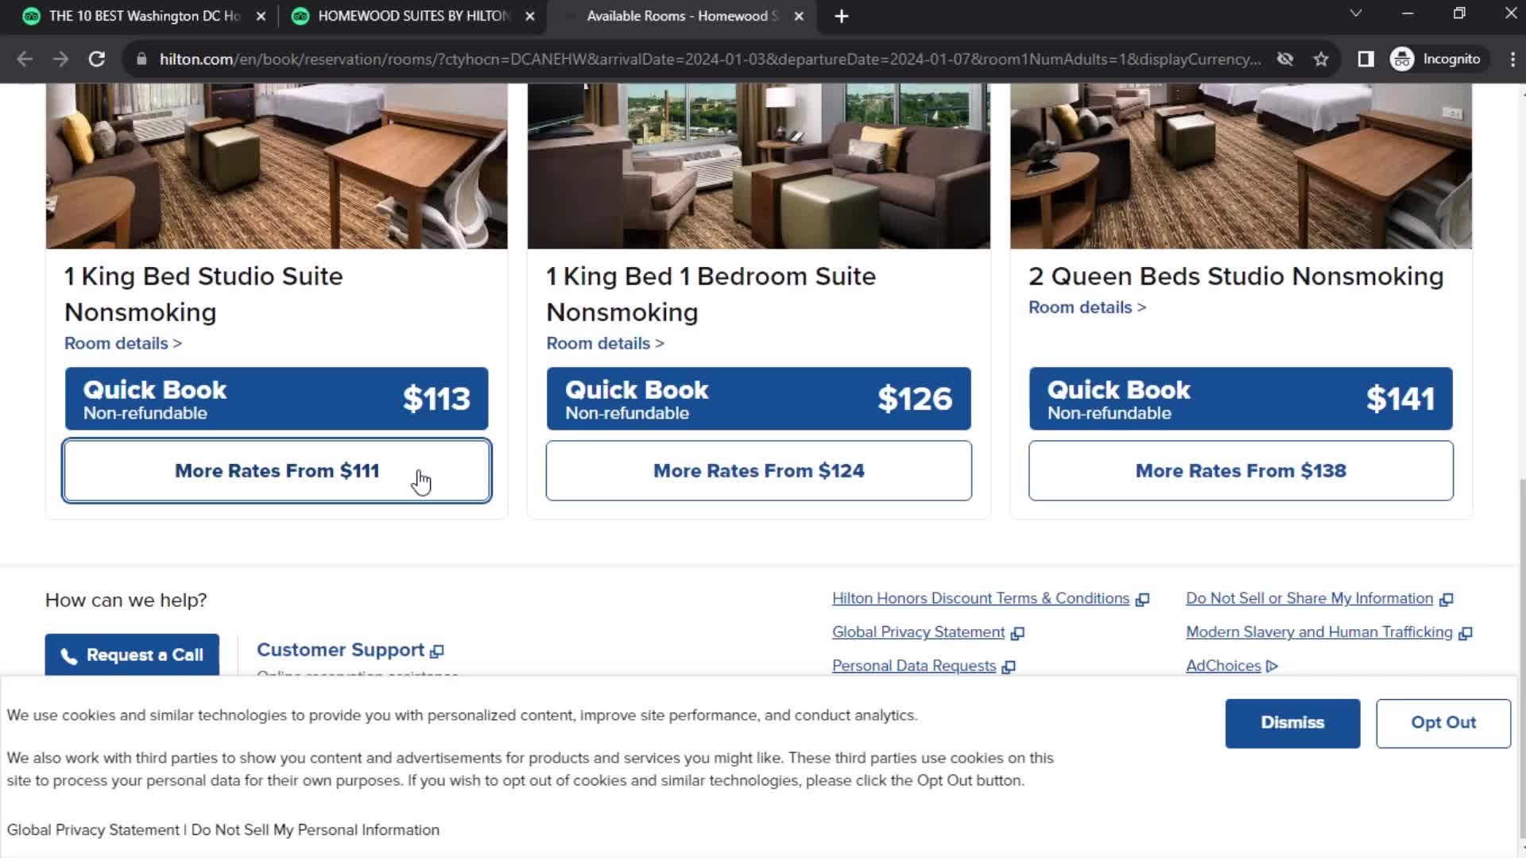Dismiss the cookie consent banner
Image resolution: width=1526 pixels, height=858 pixels.
(1293, 722)
